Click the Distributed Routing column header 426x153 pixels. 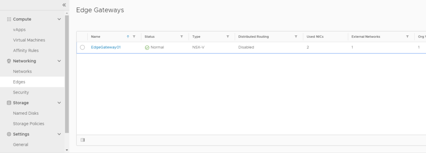coord(253,37)
